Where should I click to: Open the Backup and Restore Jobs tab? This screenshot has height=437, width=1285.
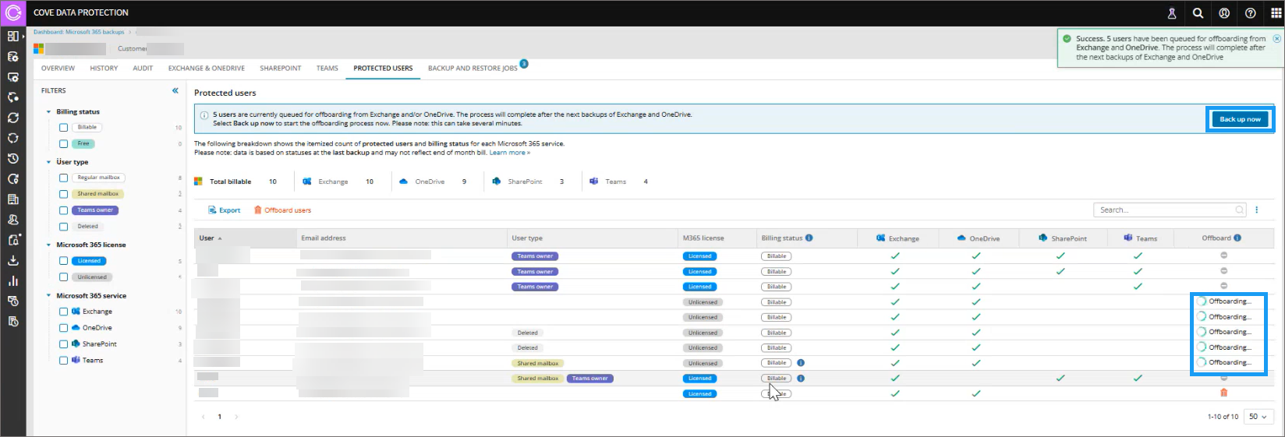pyautogui.click(x=473, y=69)
